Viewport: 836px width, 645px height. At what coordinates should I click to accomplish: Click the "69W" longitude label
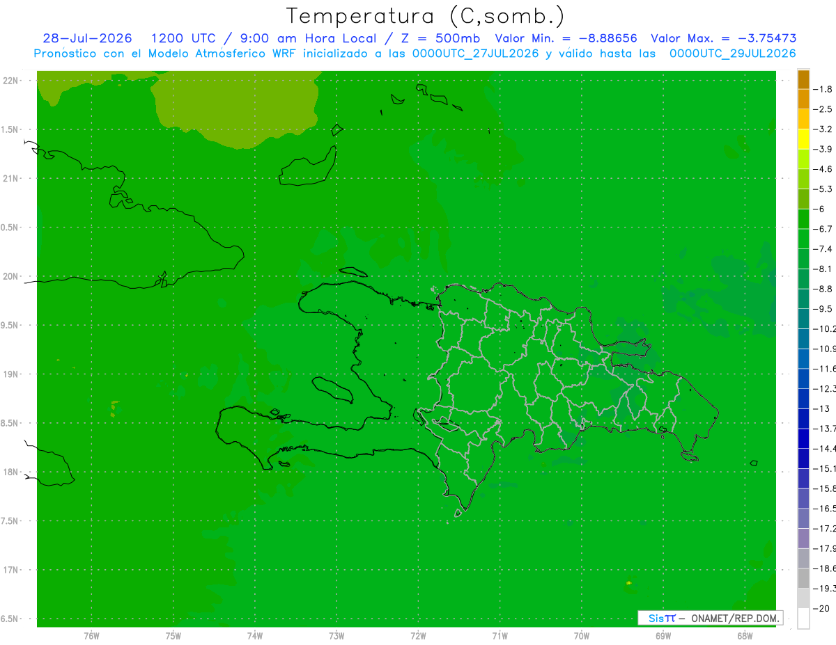point(663,636)
